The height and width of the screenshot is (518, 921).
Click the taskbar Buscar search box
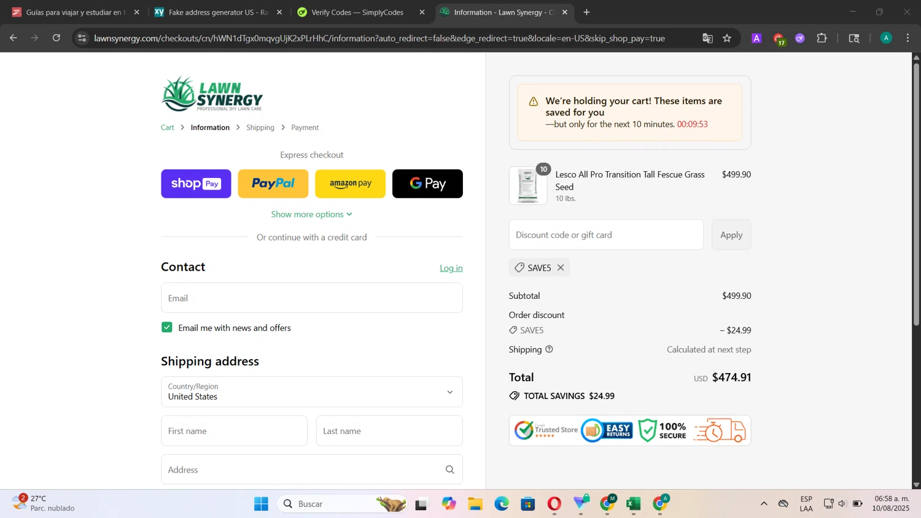pyautogui.click(x=343, y=504)
